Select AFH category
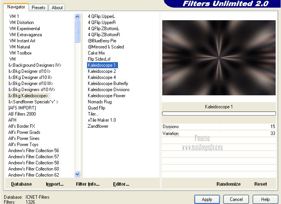 (x=12, y=120)
